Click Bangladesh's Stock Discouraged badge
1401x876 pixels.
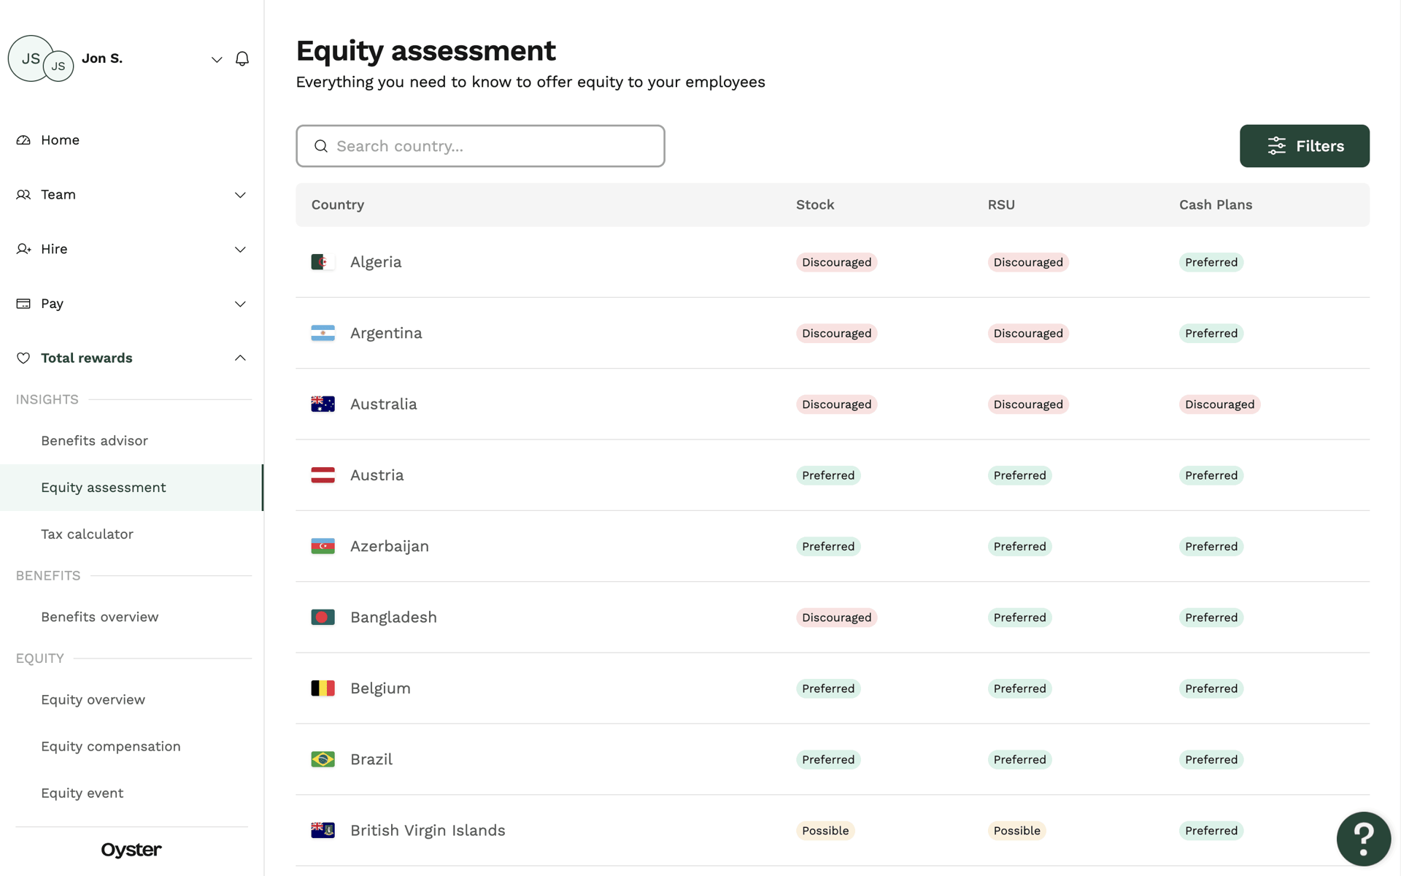836,618
